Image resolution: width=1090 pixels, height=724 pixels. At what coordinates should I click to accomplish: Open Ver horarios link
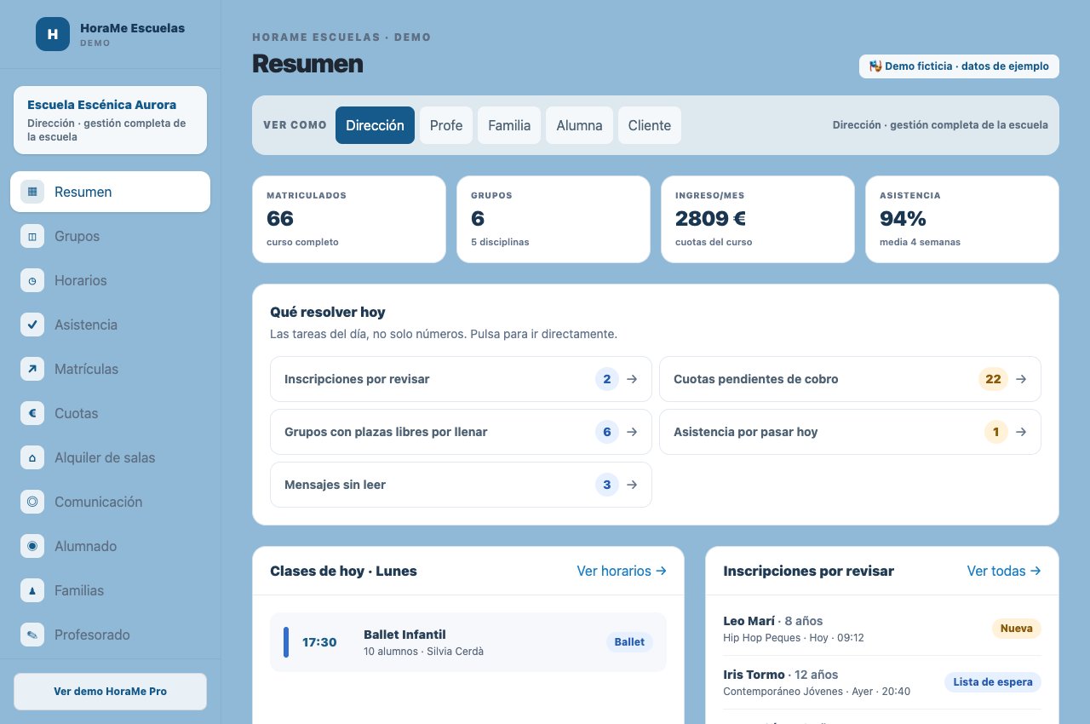(x=622, y=571)
